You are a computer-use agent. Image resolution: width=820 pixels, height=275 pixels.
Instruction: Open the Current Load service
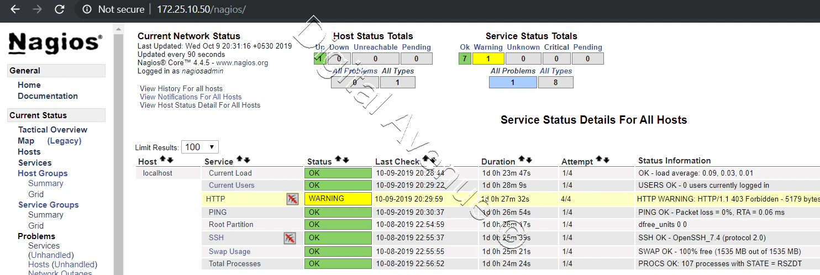click(230, 173)
